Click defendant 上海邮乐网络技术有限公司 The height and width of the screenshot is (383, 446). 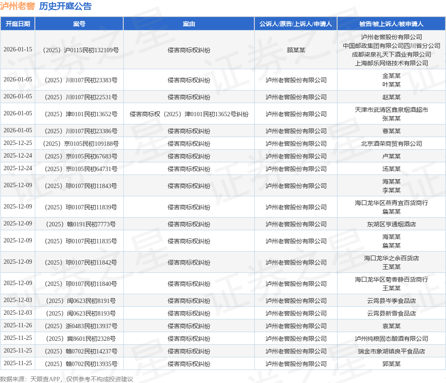tap(392, 63)
